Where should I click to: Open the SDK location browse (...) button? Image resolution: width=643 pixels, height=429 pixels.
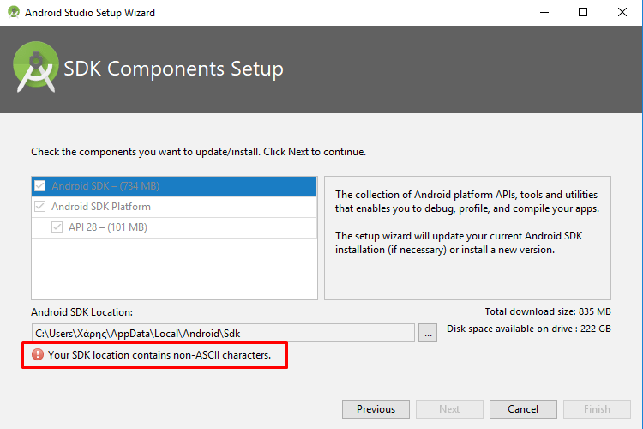click(428, 333)
